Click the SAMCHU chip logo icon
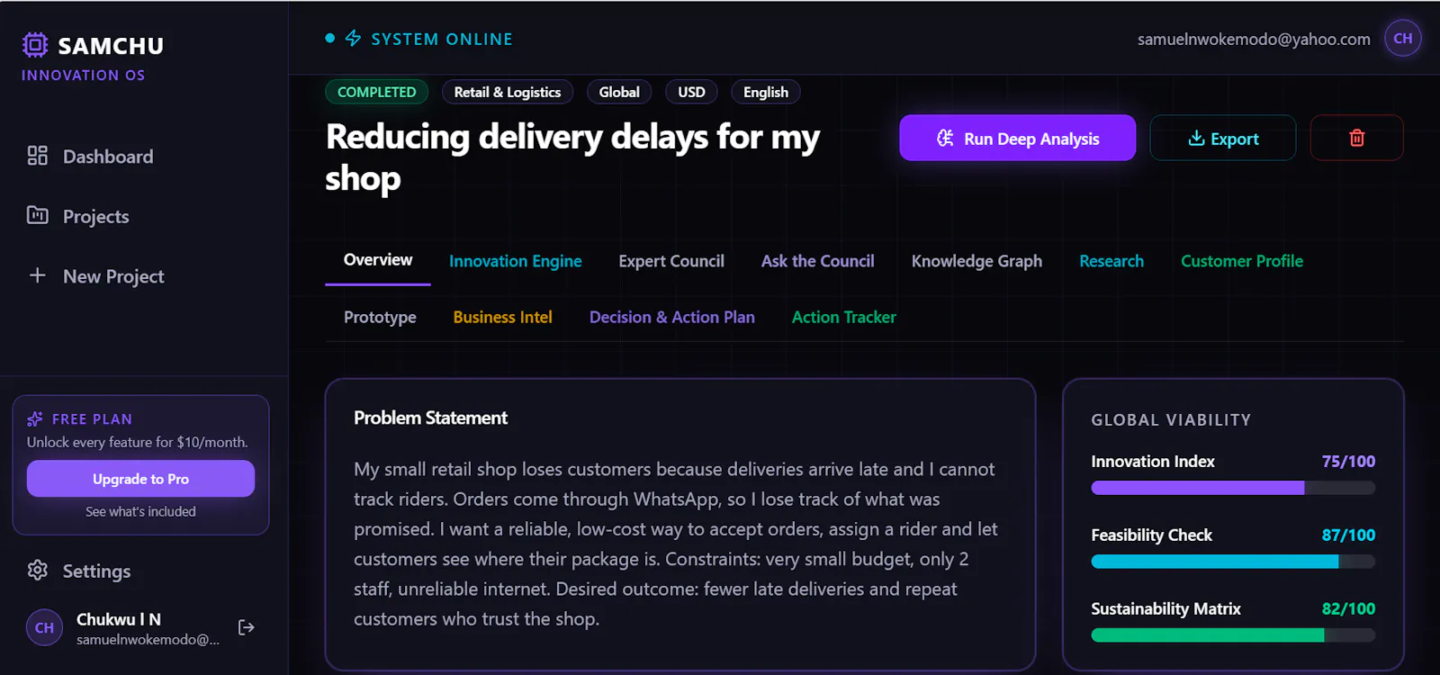Screen dimensions: 1440x675 pyautogui.click(x=34, y=45)
